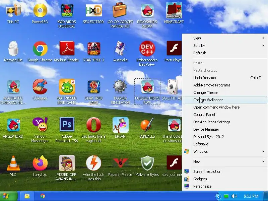Select the DINOSAURS RAWR icon
268x201 pixels.
coord(147,11)
